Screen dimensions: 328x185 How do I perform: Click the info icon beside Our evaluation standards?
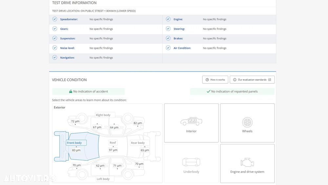235,80
